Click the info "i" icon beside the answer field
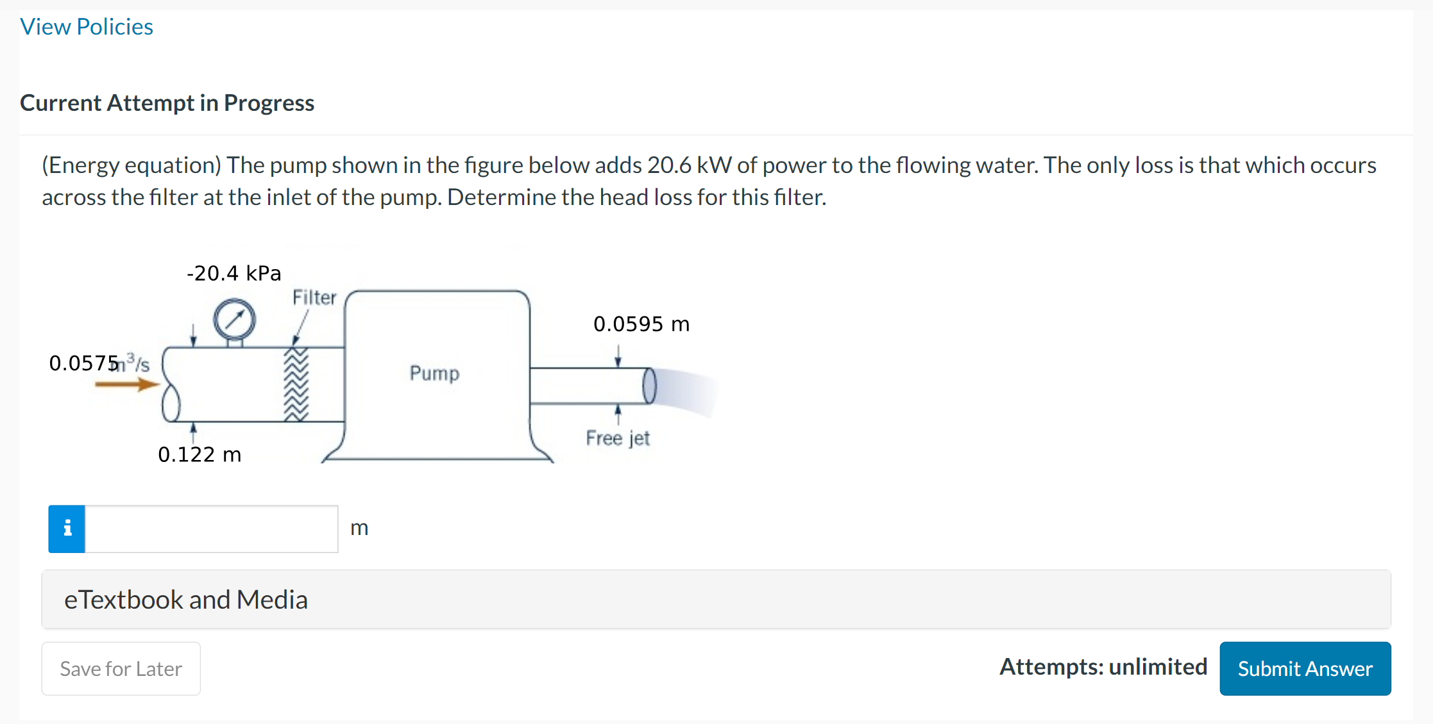 [x=66, y=528]
